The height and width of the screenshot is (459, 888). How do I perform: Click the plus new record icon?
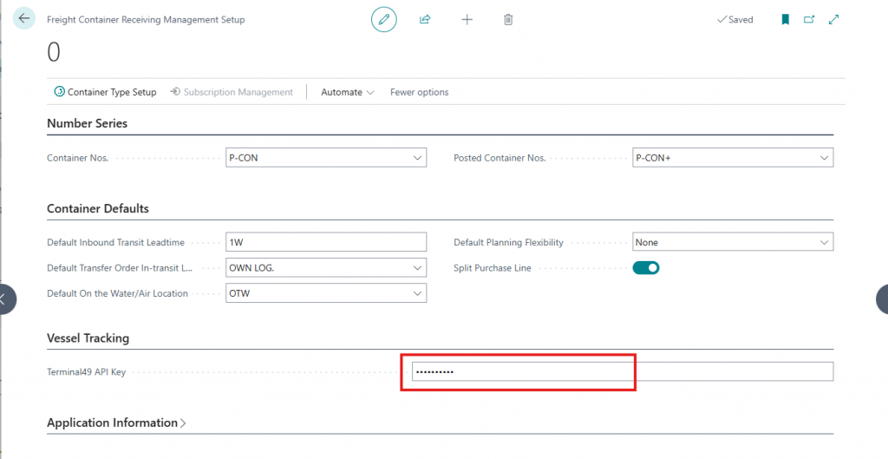(467, 20)
